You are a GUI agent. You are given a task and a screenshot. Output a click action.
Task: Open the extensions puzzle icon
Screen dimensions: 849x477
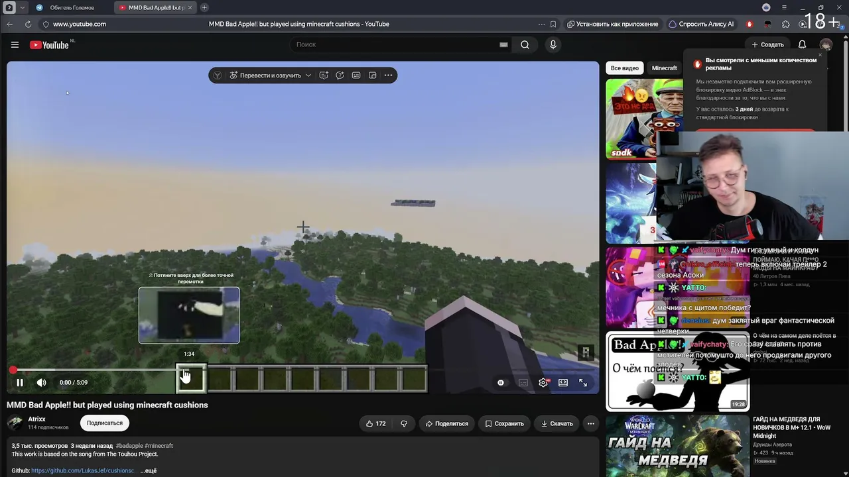pyautogui.click(x=786, y=24)
